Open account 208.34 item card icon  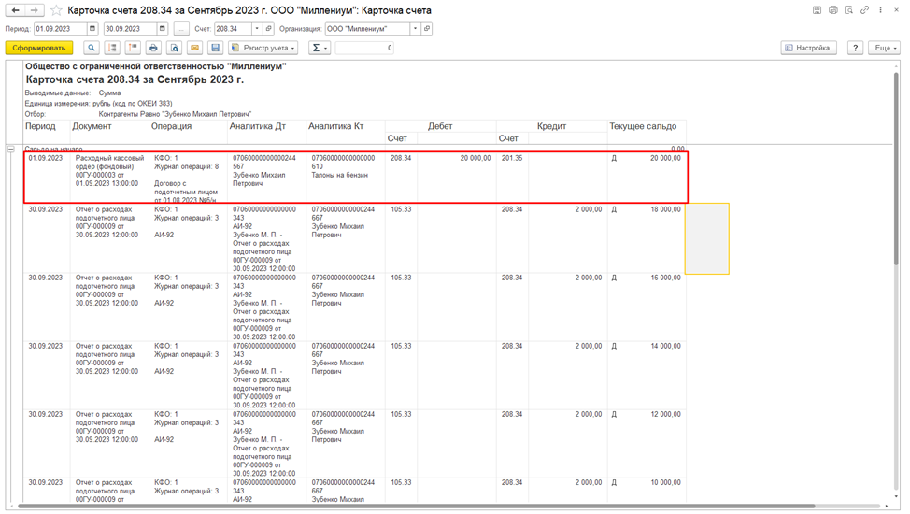[x=268, y=28]
